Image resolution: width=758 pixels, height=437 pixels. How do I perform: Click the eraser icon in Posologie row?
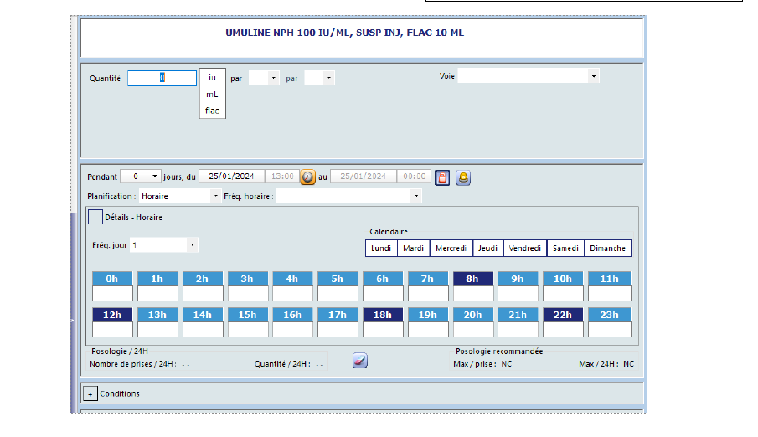[x=359, y=361]
